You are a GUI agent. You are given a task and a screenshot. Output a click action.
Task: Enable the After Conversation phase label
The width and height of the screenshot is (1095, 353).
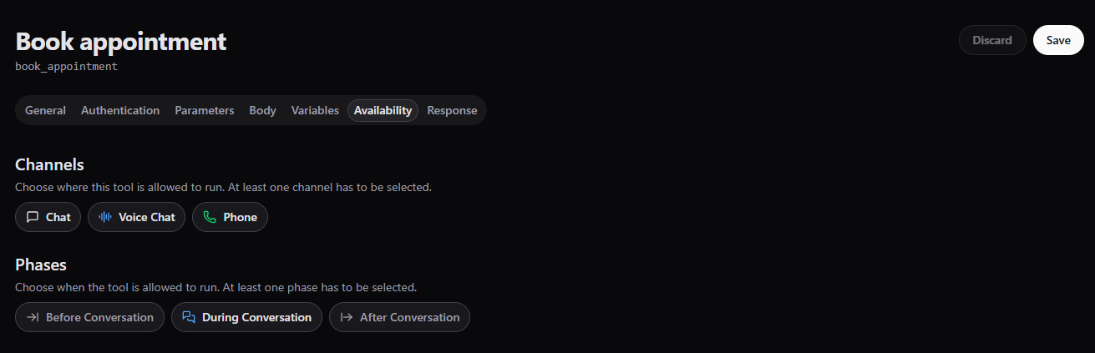pyautogui.click(x=409, y=317)
